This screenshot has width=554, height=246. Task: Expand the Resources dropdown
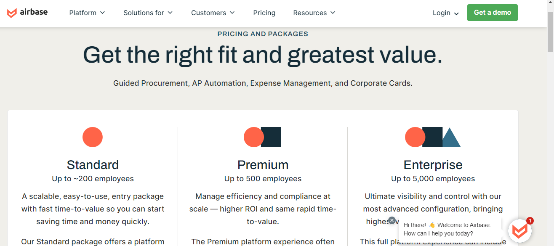[314, 13]
